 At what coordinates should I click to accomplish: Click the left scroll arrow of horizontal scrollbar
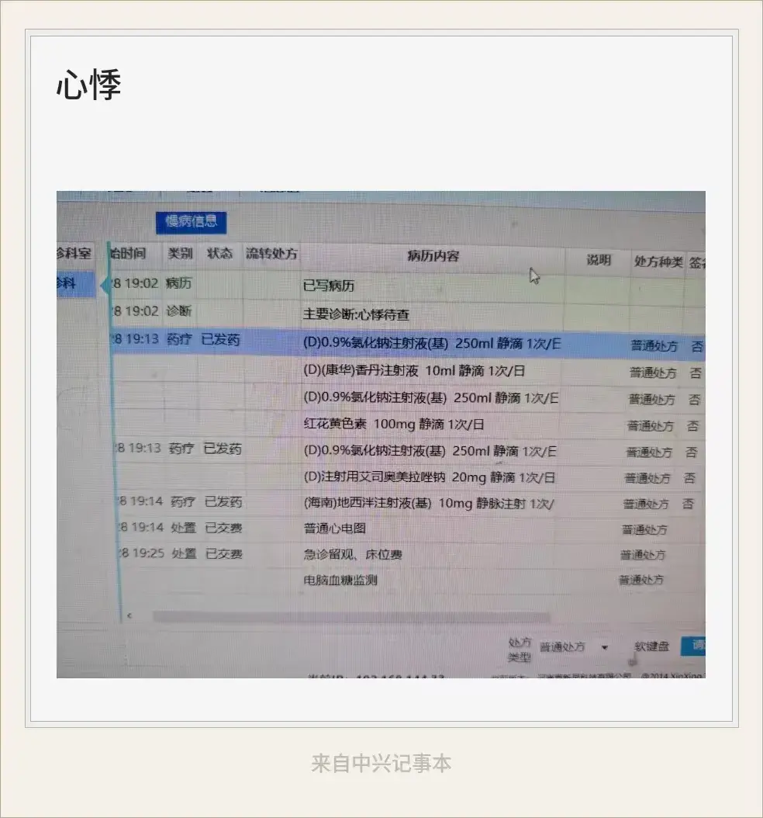click(x=129, y=616)
